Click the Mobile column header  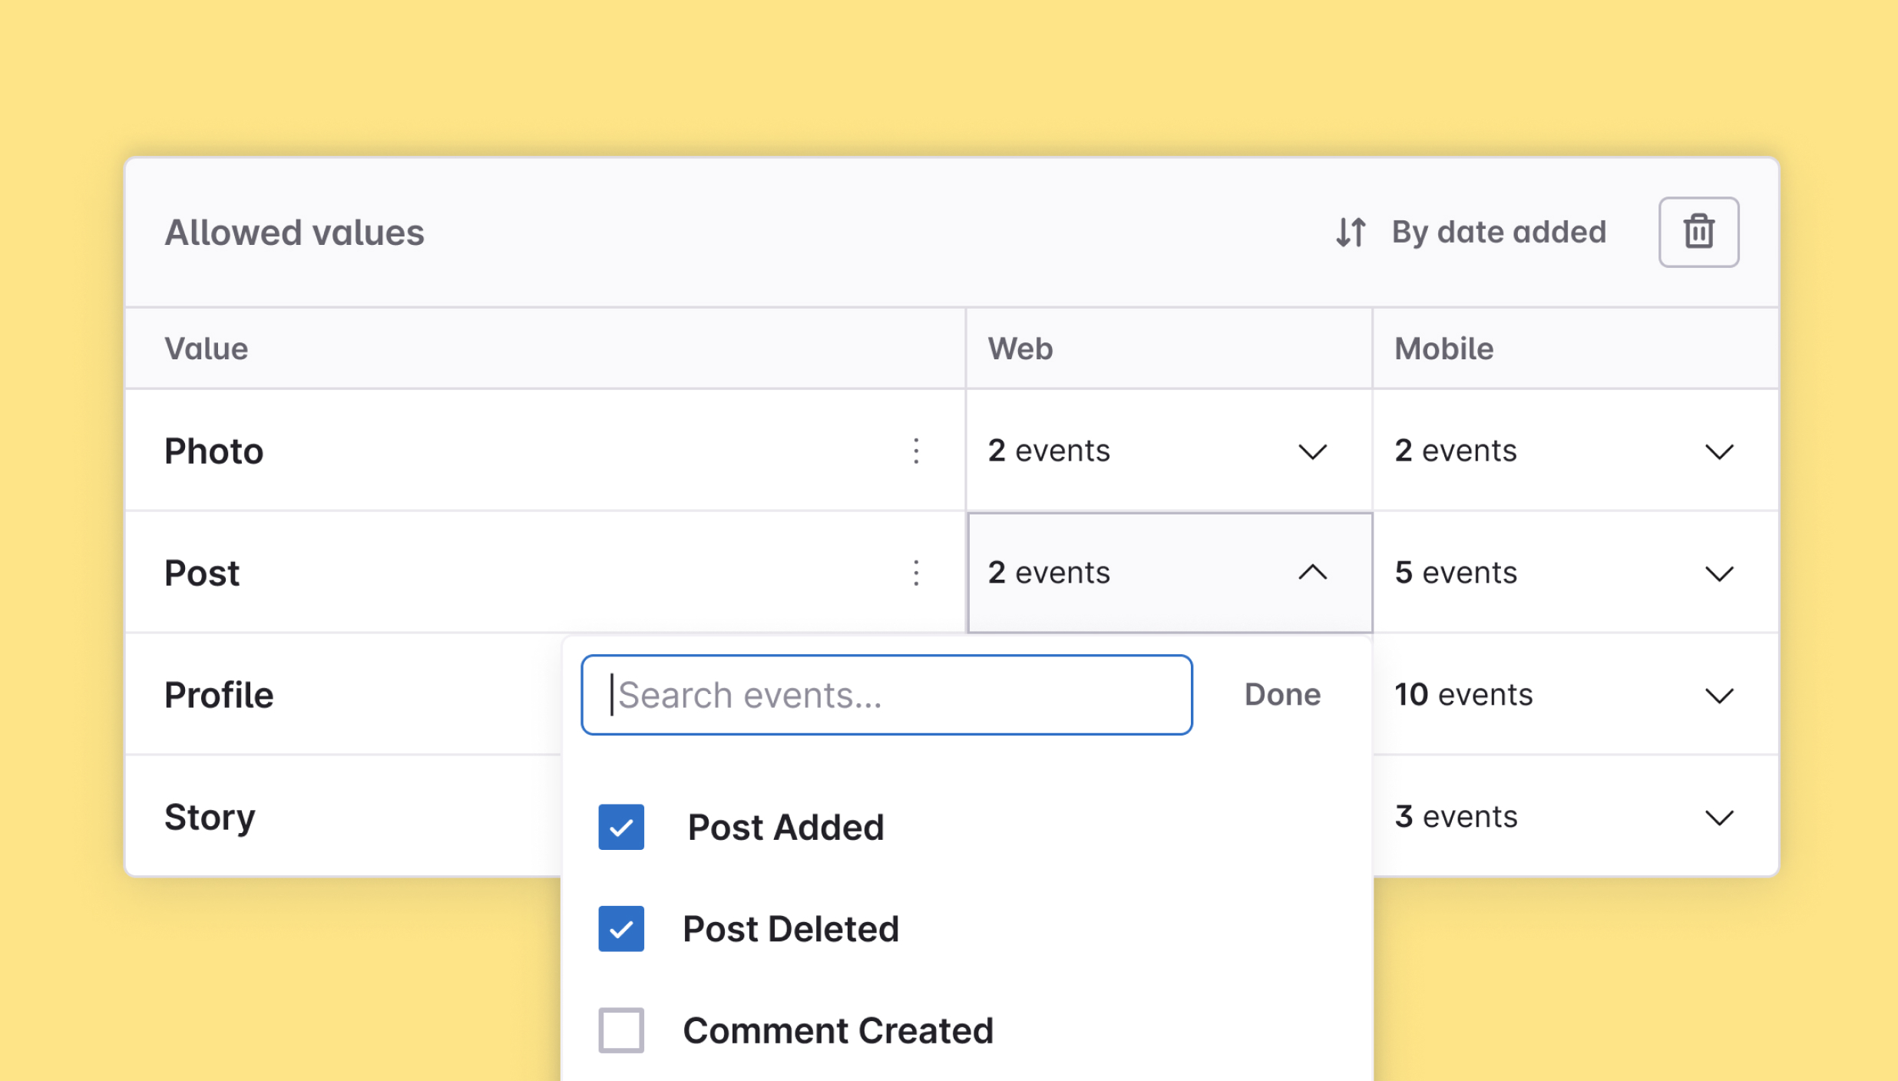[1443, 349]
